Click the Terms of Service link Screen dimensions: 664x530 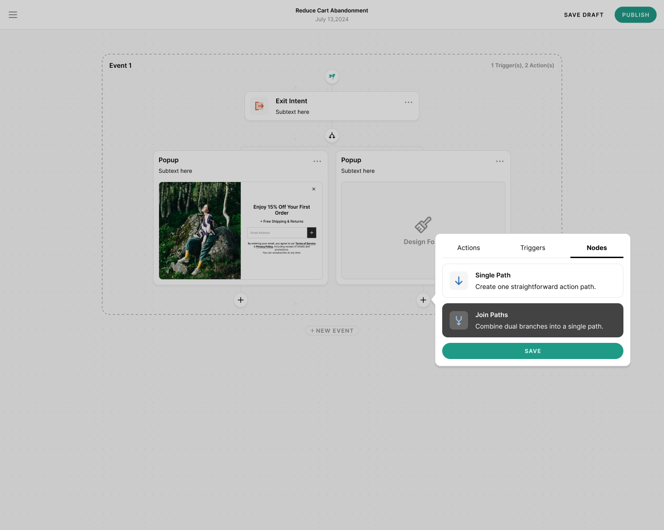(306, 243)
